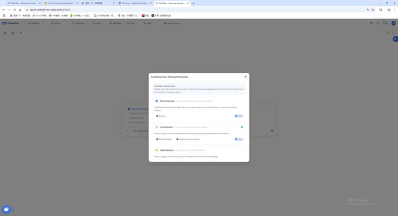The image size is (398, 216).
Task: Open the Analytics nav item
Action: coord(34,23)
